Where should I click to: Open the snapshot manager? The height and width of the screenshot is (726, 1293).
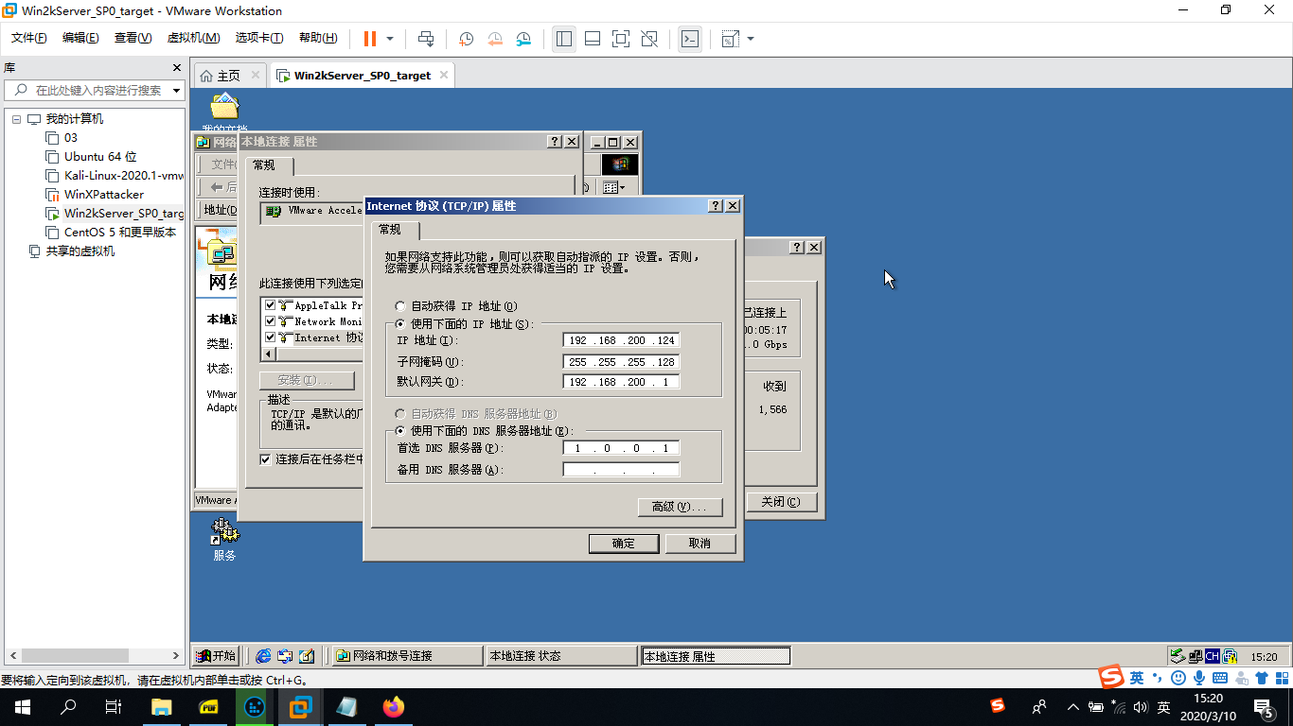click(524, 39)
